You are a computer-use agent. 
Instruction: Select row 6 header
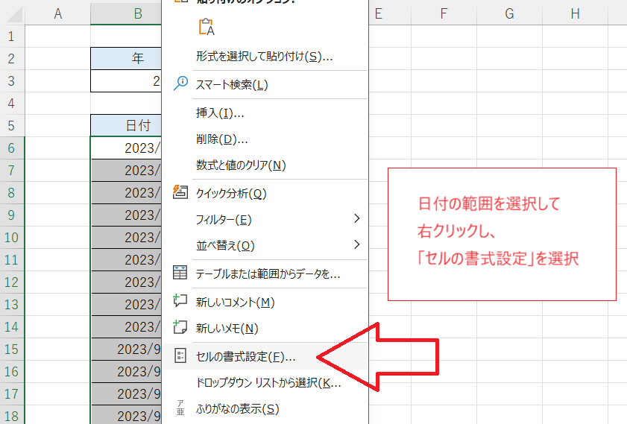point(12,148)
